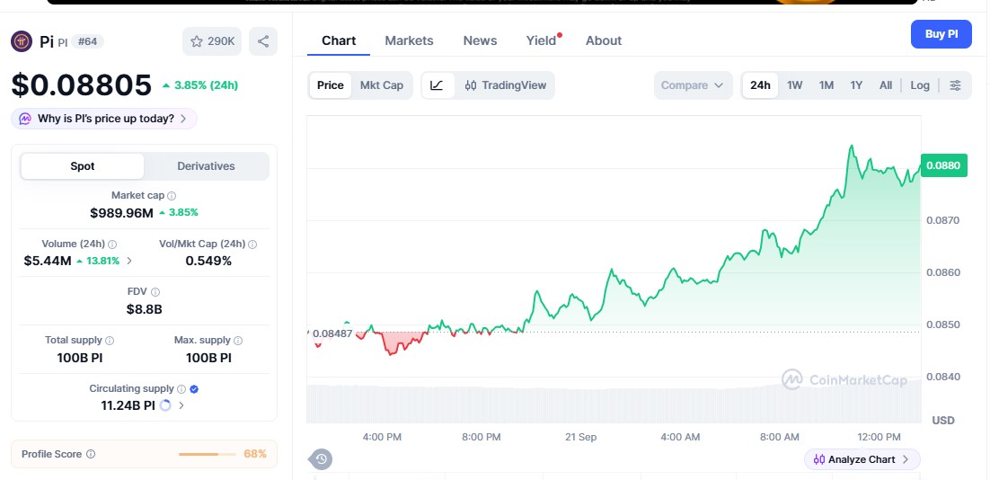
Task: Click the info icon next to Total supply
Action: tap(110, 341)
